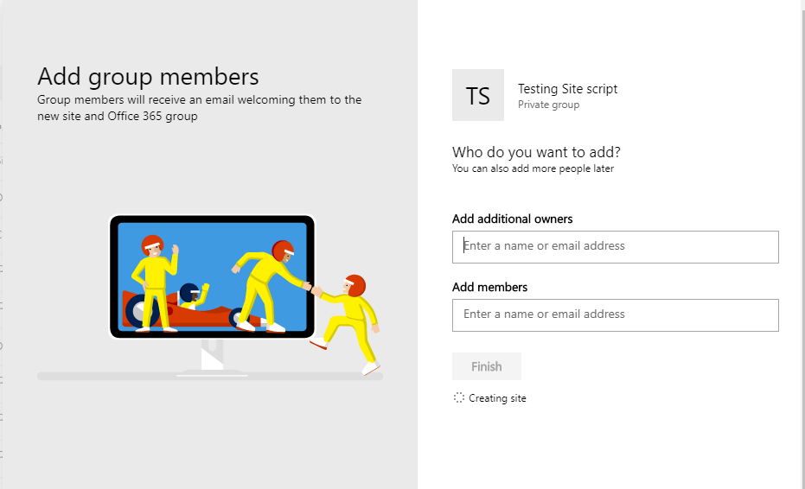The image size is (805, 489).
Task: Focus the Add members input field
Action: [615, 314]
